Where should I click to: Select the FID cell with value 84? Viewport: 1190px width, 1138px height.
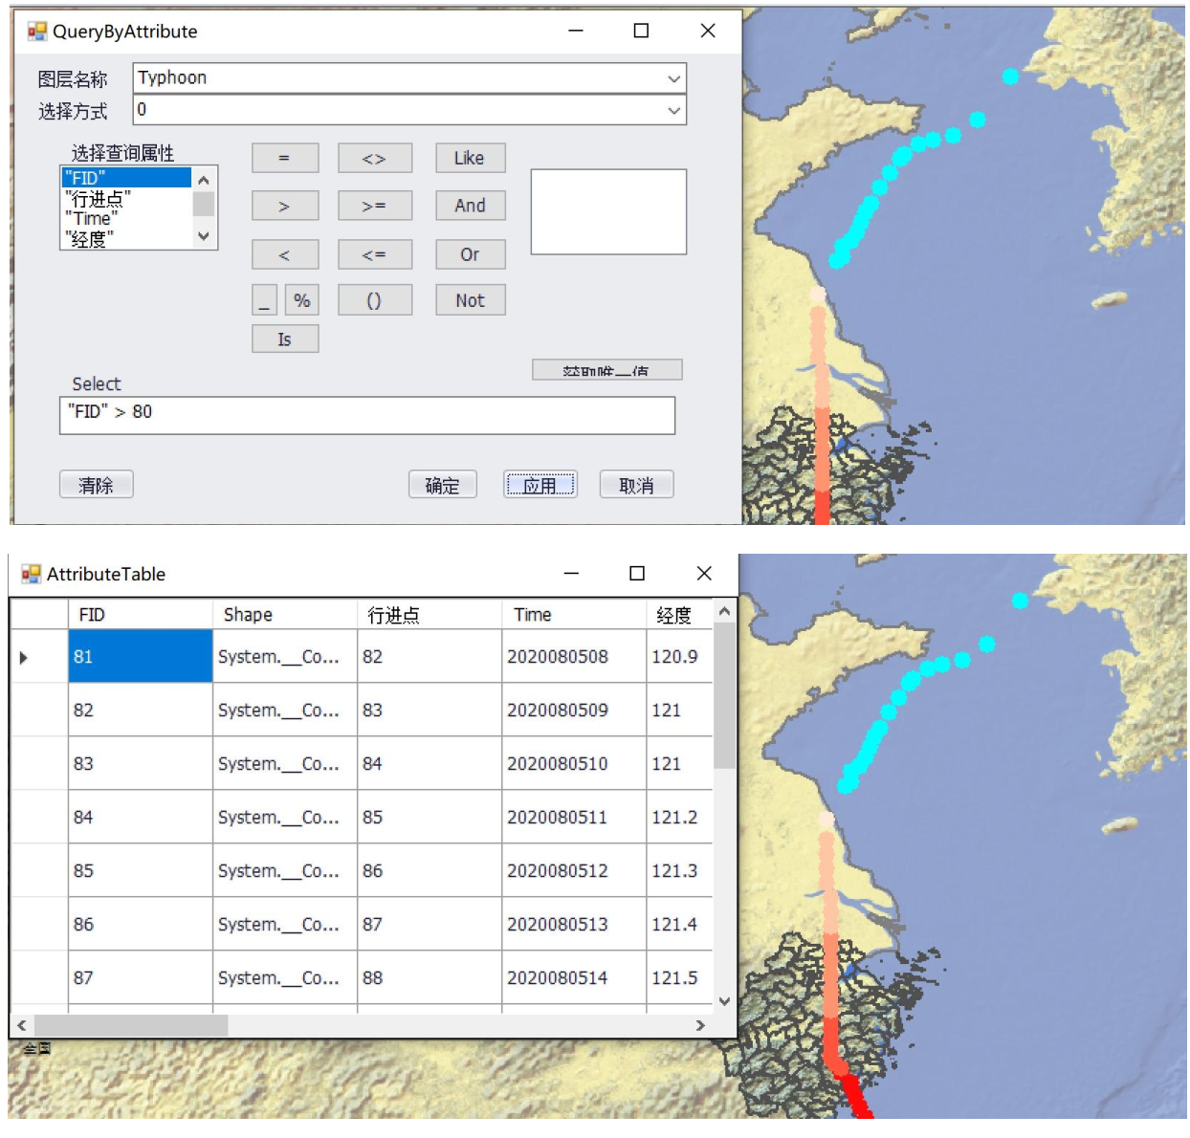141,818
